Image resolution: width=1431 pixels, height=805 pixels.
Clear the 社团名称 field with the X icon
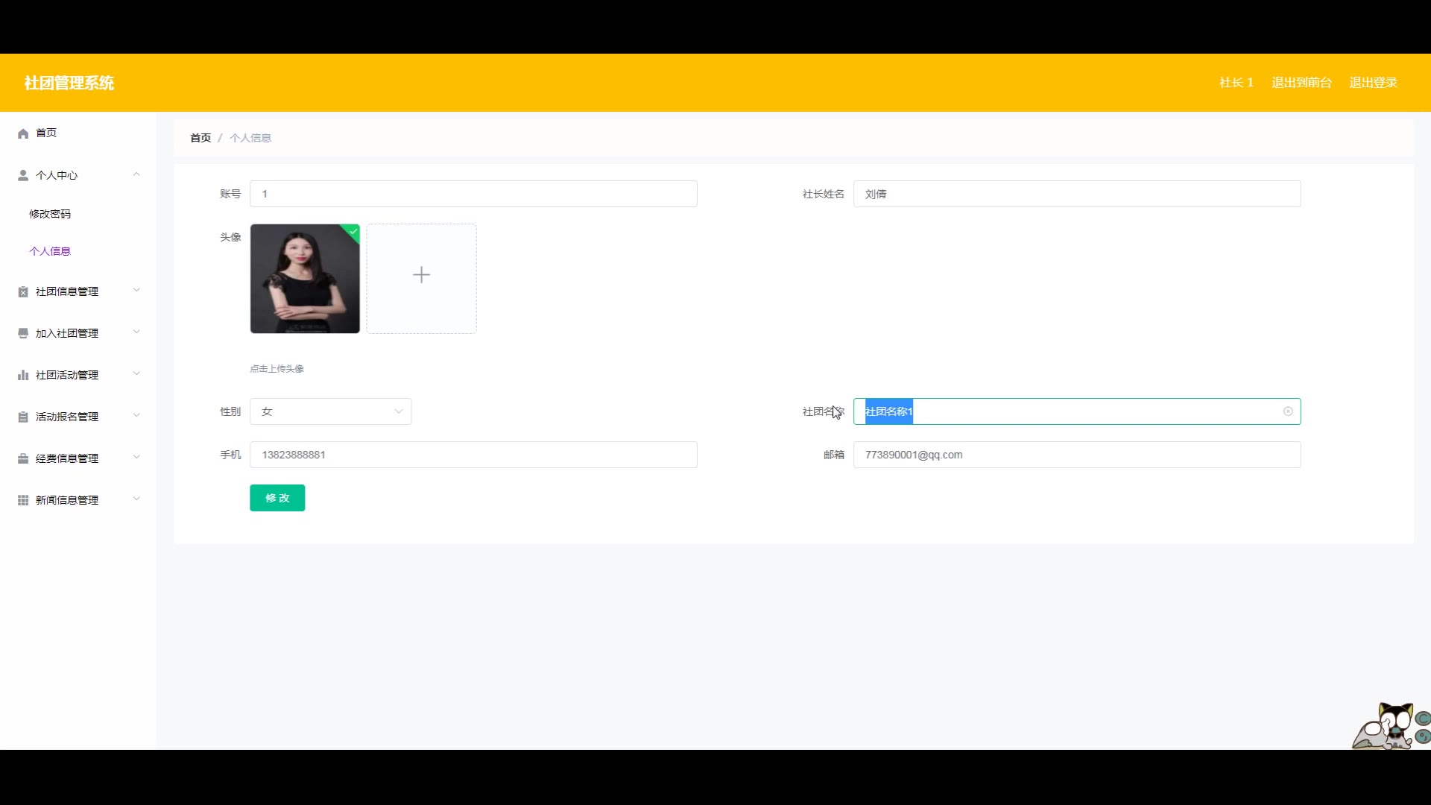pos(1287,411)
